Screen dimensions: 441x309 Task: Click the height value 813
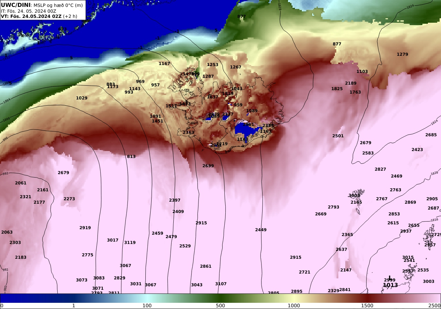coord(131,157)
